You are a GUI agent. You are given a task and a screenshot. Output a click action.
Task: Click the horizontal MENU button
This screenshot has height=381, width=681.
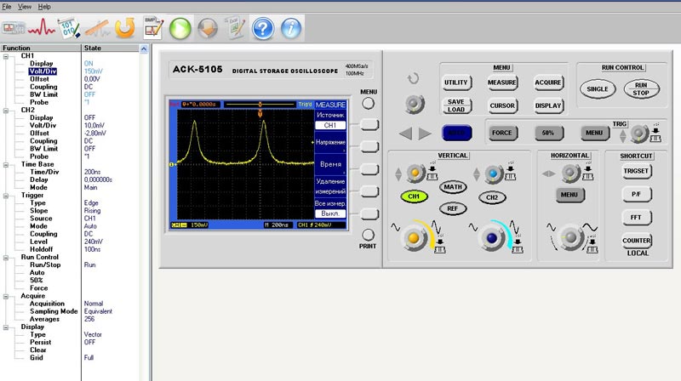pyautogui.click(x=569, y=195)
